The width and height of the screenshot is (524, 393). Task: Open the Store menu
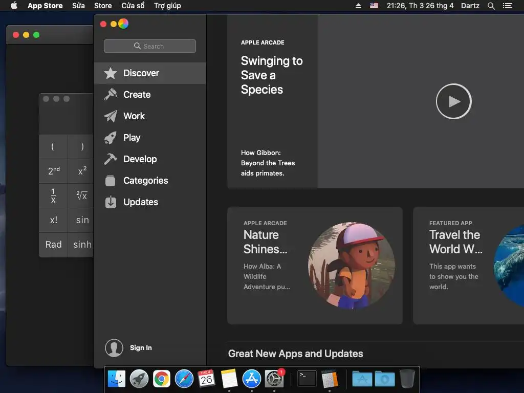click(x=103, y=6)
